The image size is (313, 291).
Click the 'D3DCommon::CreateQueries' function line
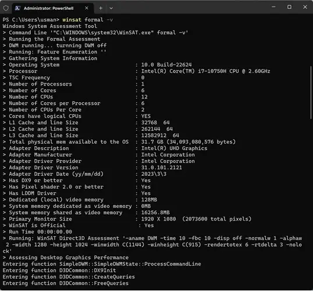[69, 277]
